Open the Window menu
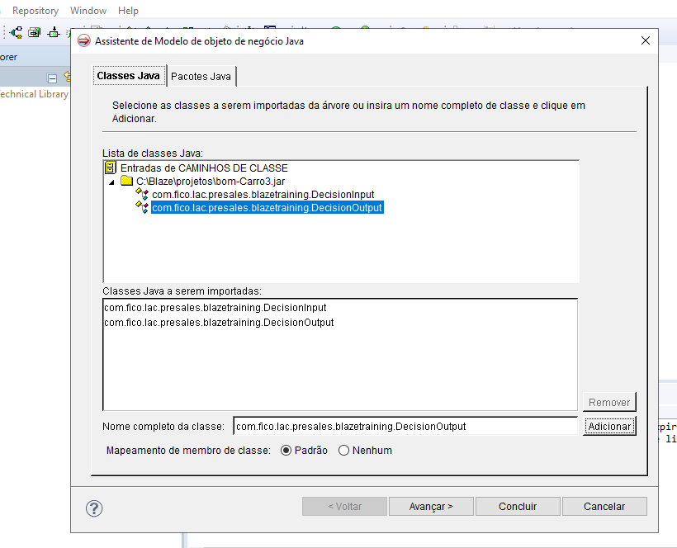This screenshot has width=677, height=548. point(88,10)
